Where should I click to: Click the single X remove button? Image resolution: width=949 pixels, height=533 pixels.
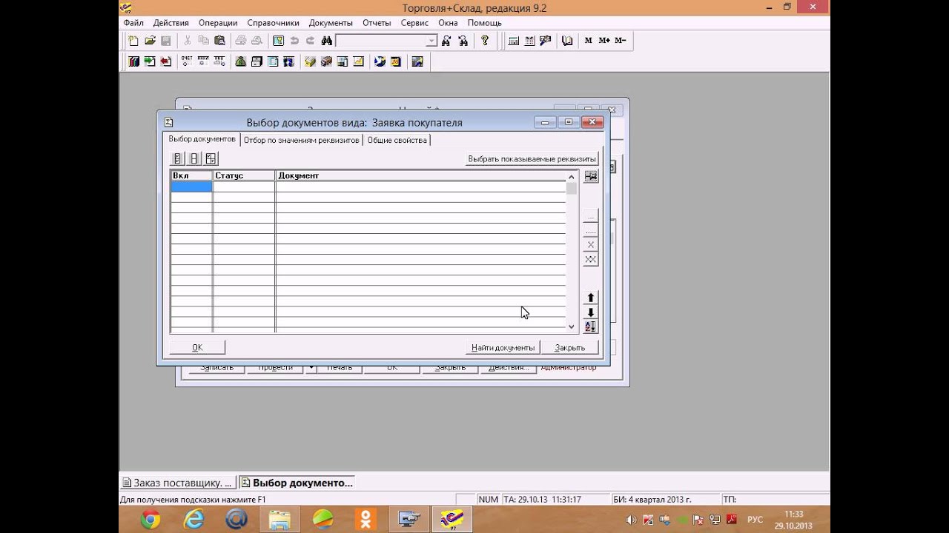591,245
